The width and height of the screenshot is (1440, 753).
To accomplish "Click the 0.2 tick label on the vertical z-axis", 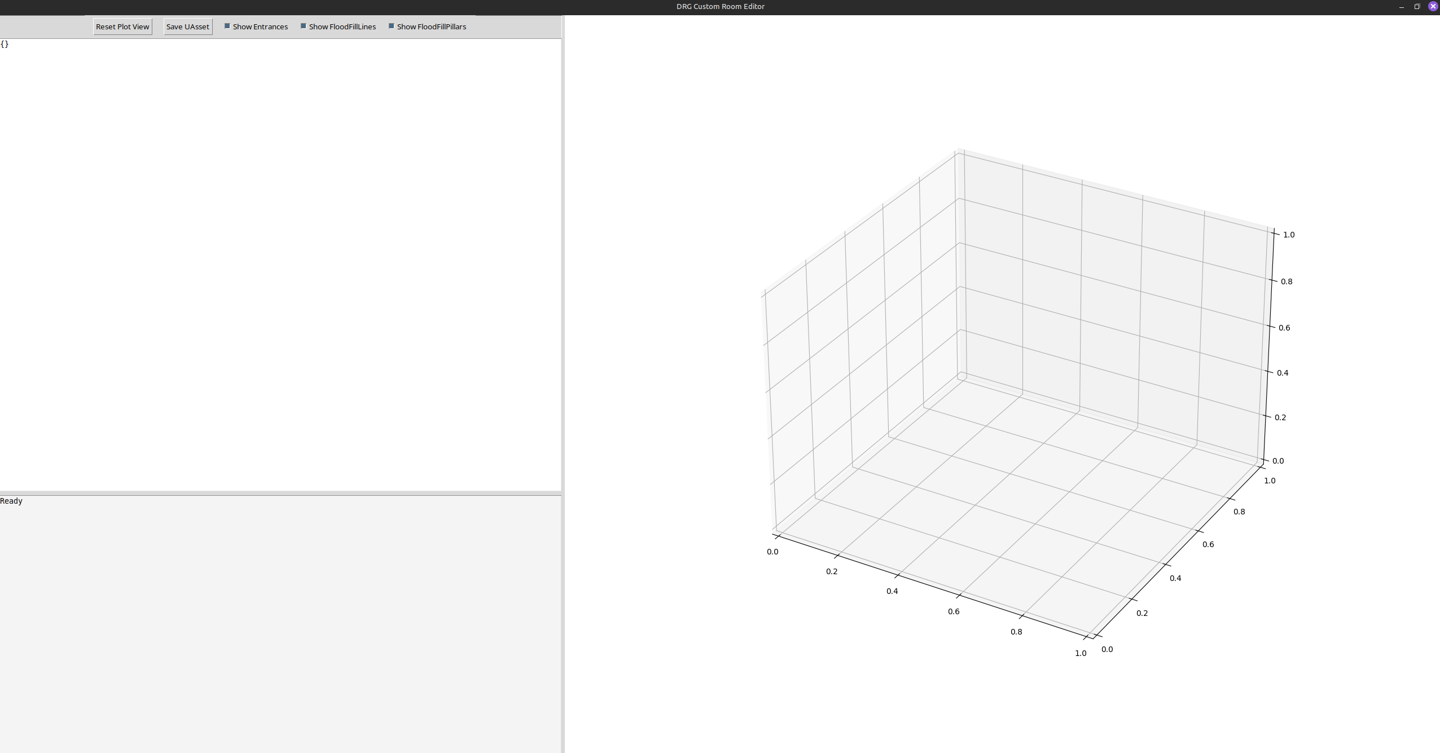I will (x=1280, y=417).
